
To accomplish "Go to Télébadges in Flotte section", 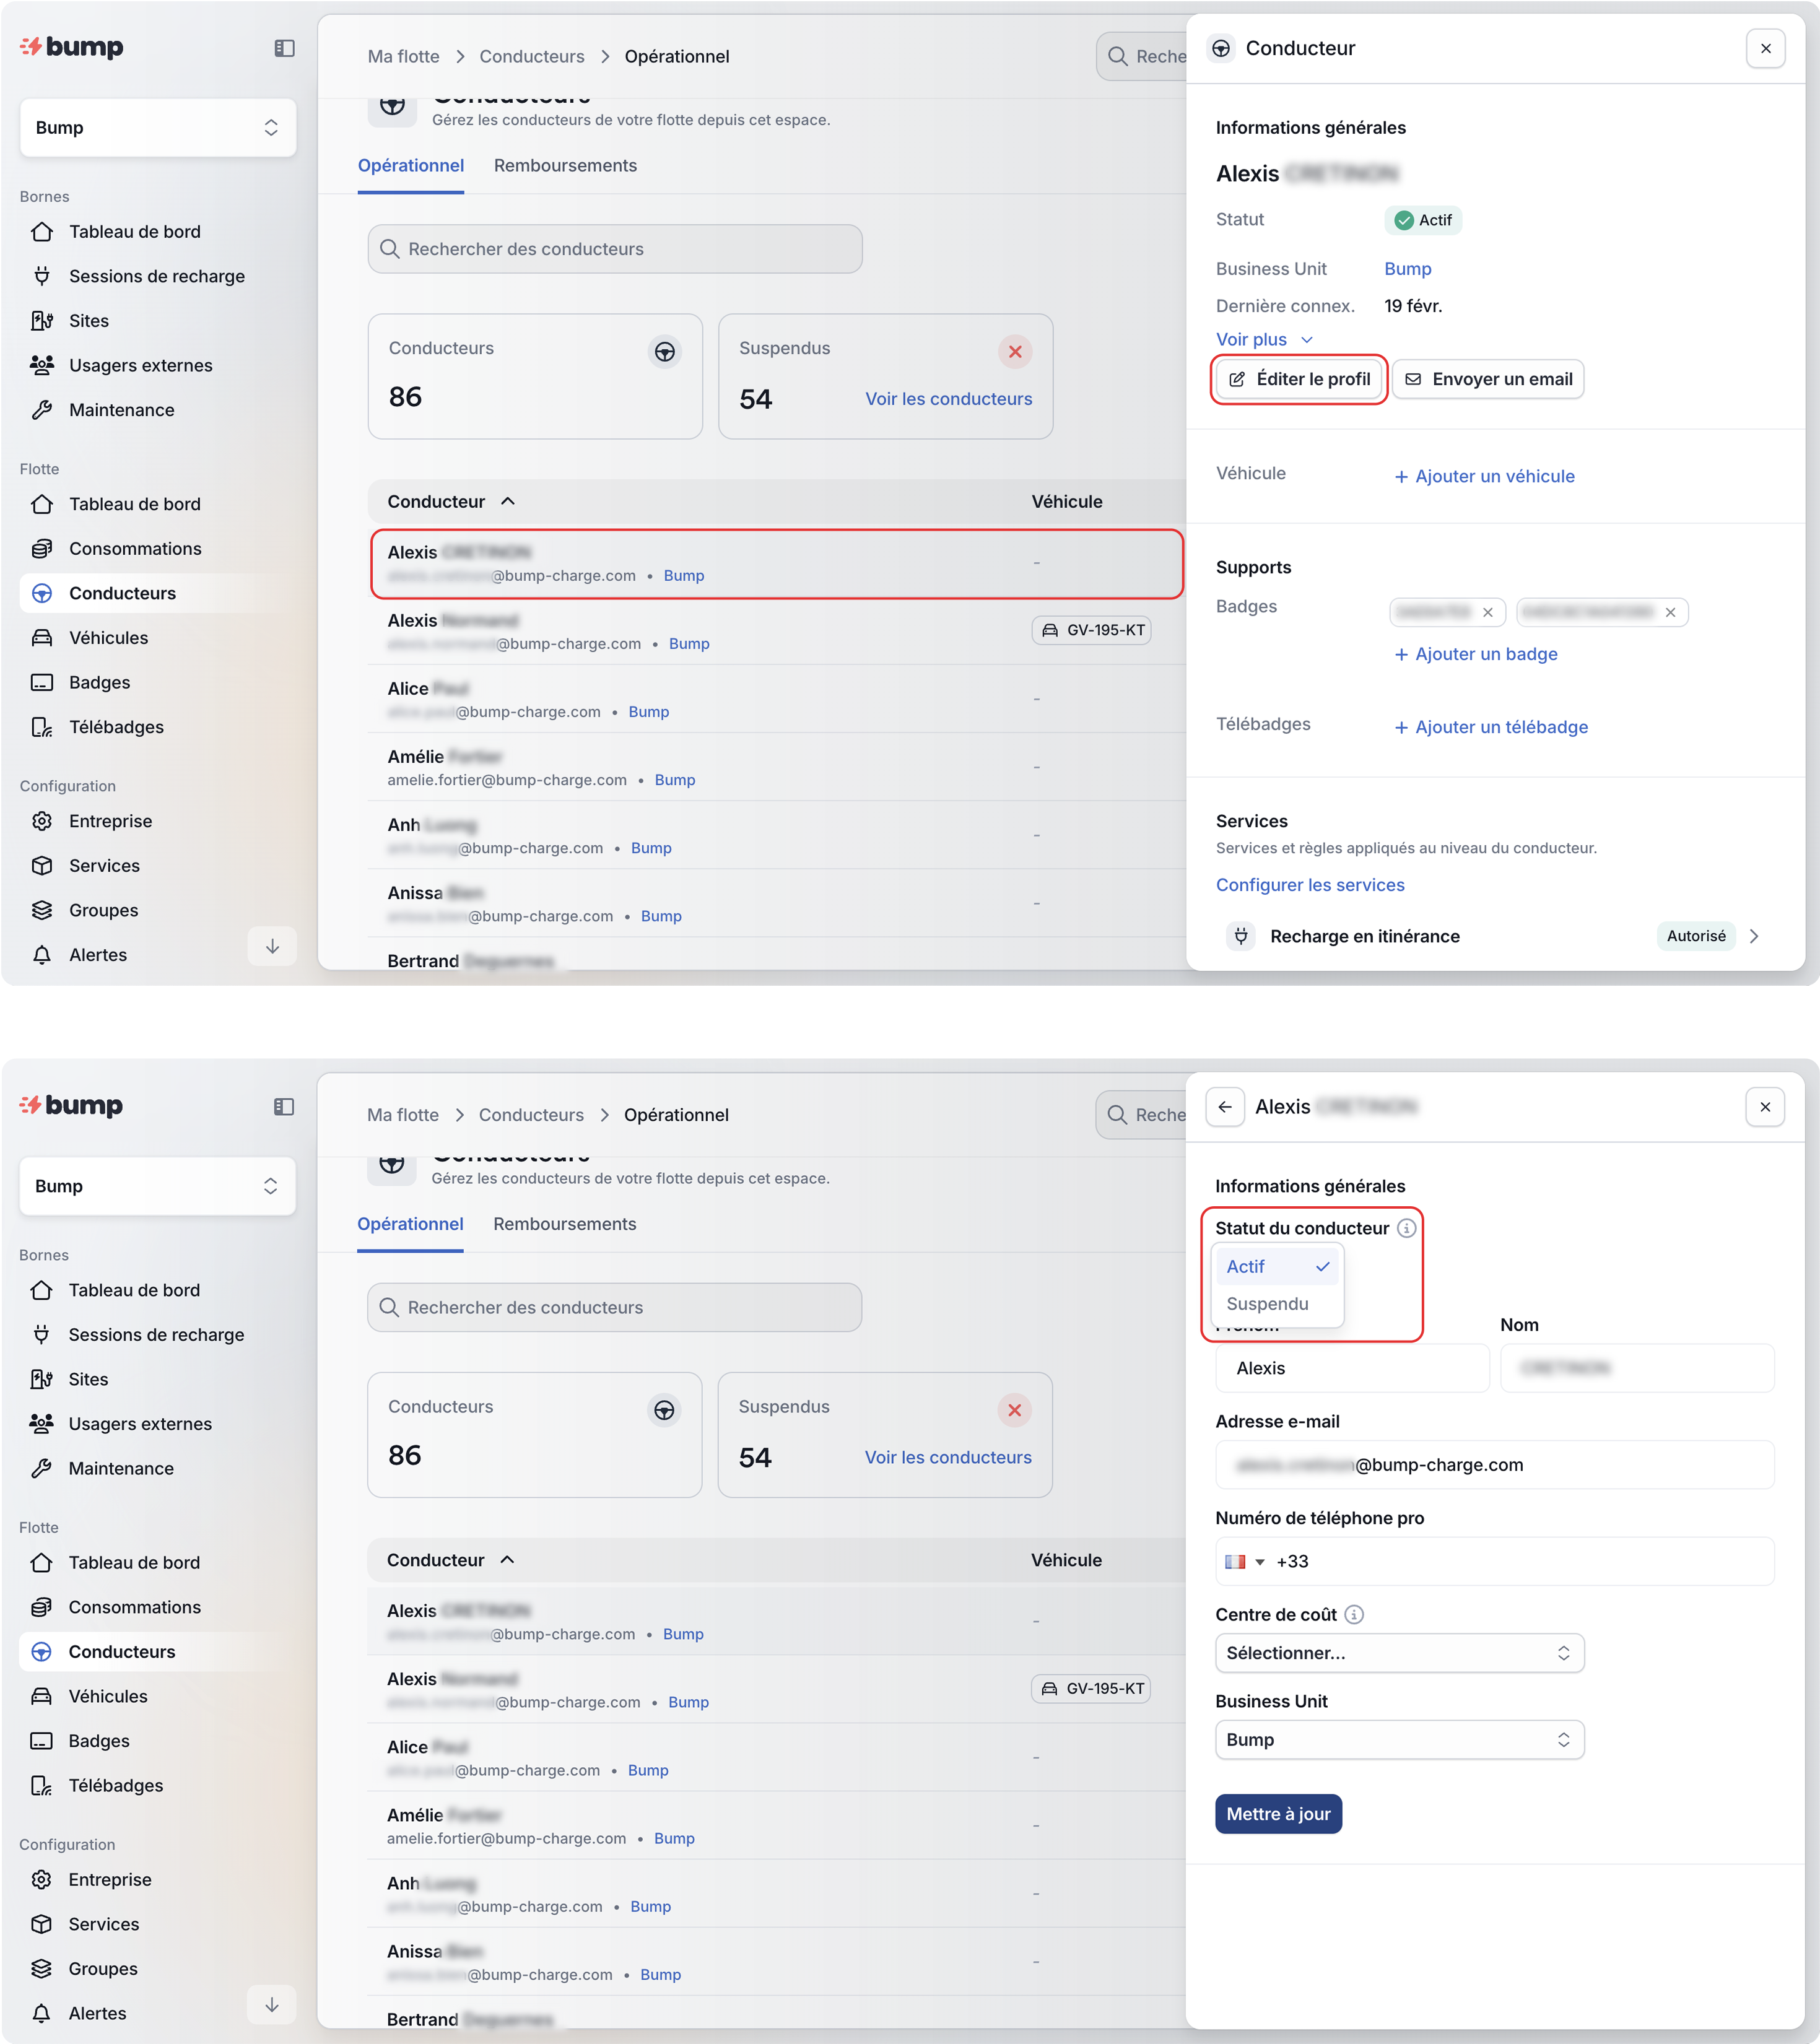I will [116, 727].
